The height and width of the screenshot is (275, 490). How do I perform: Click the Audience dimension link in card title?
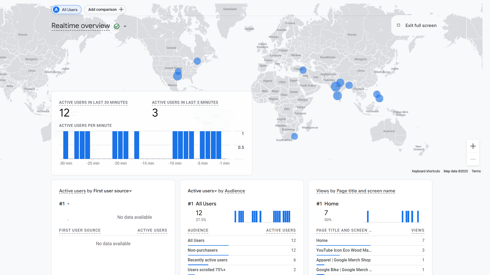pyautogui.click(x=235, y=191)
